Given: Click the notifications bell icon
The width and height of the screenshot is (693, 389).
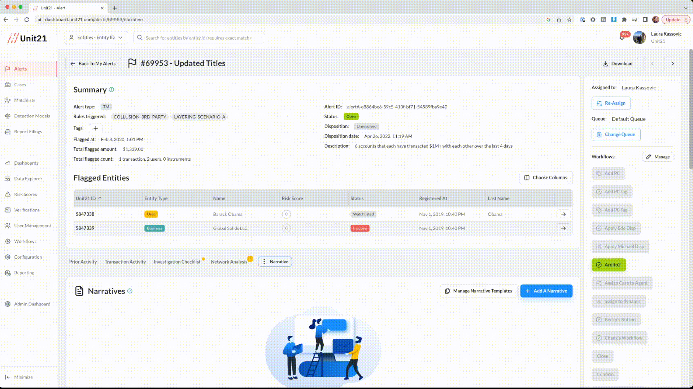Looking at the screenshot, I should coord(622,38).
